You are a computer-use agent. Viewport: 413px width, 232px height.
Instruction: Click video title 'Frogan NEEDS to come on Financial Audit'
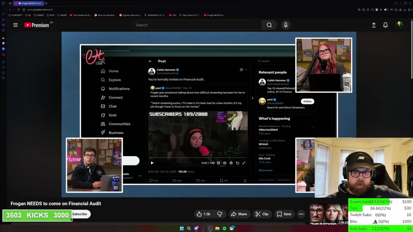pyautogui.click(x=56, y=204)
